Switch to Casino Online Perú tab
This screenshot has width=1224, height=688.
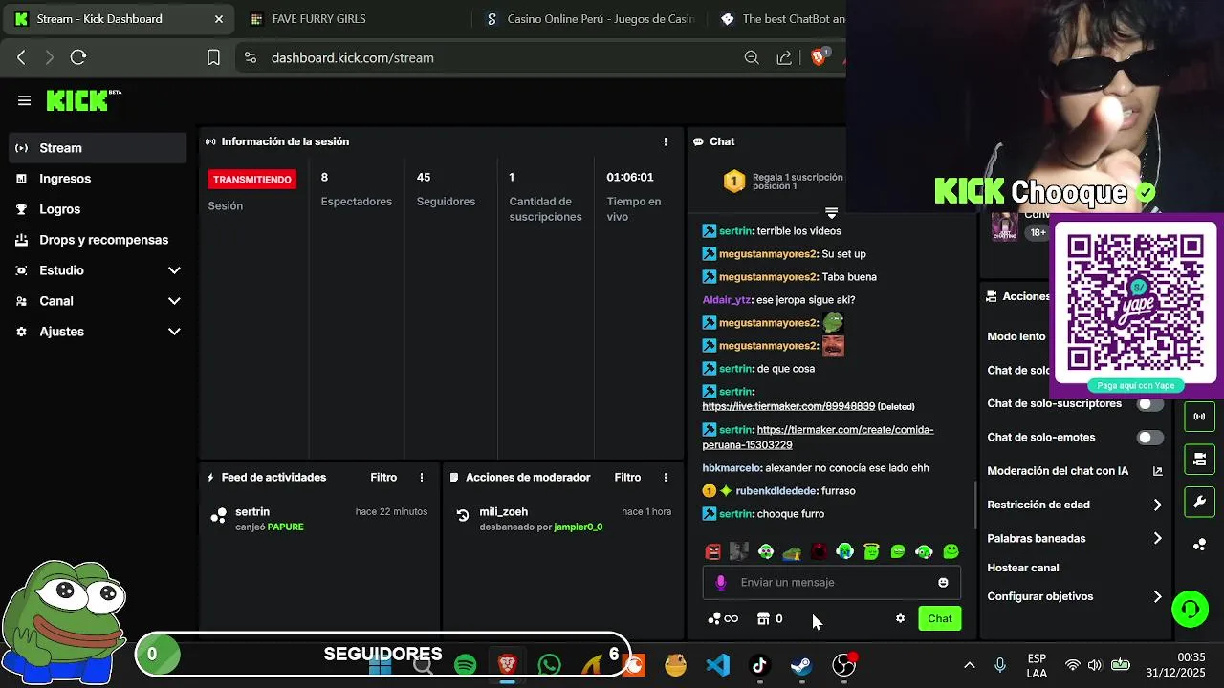pos(591,19)
